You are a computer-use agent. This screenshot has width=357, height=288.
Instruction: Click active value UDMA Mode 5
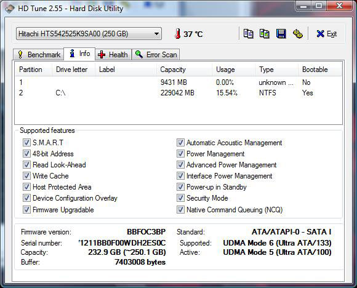point(278,252)
